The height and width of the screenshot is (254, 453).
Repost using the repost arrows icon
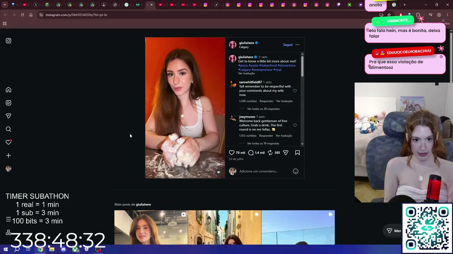pos(270,152)
